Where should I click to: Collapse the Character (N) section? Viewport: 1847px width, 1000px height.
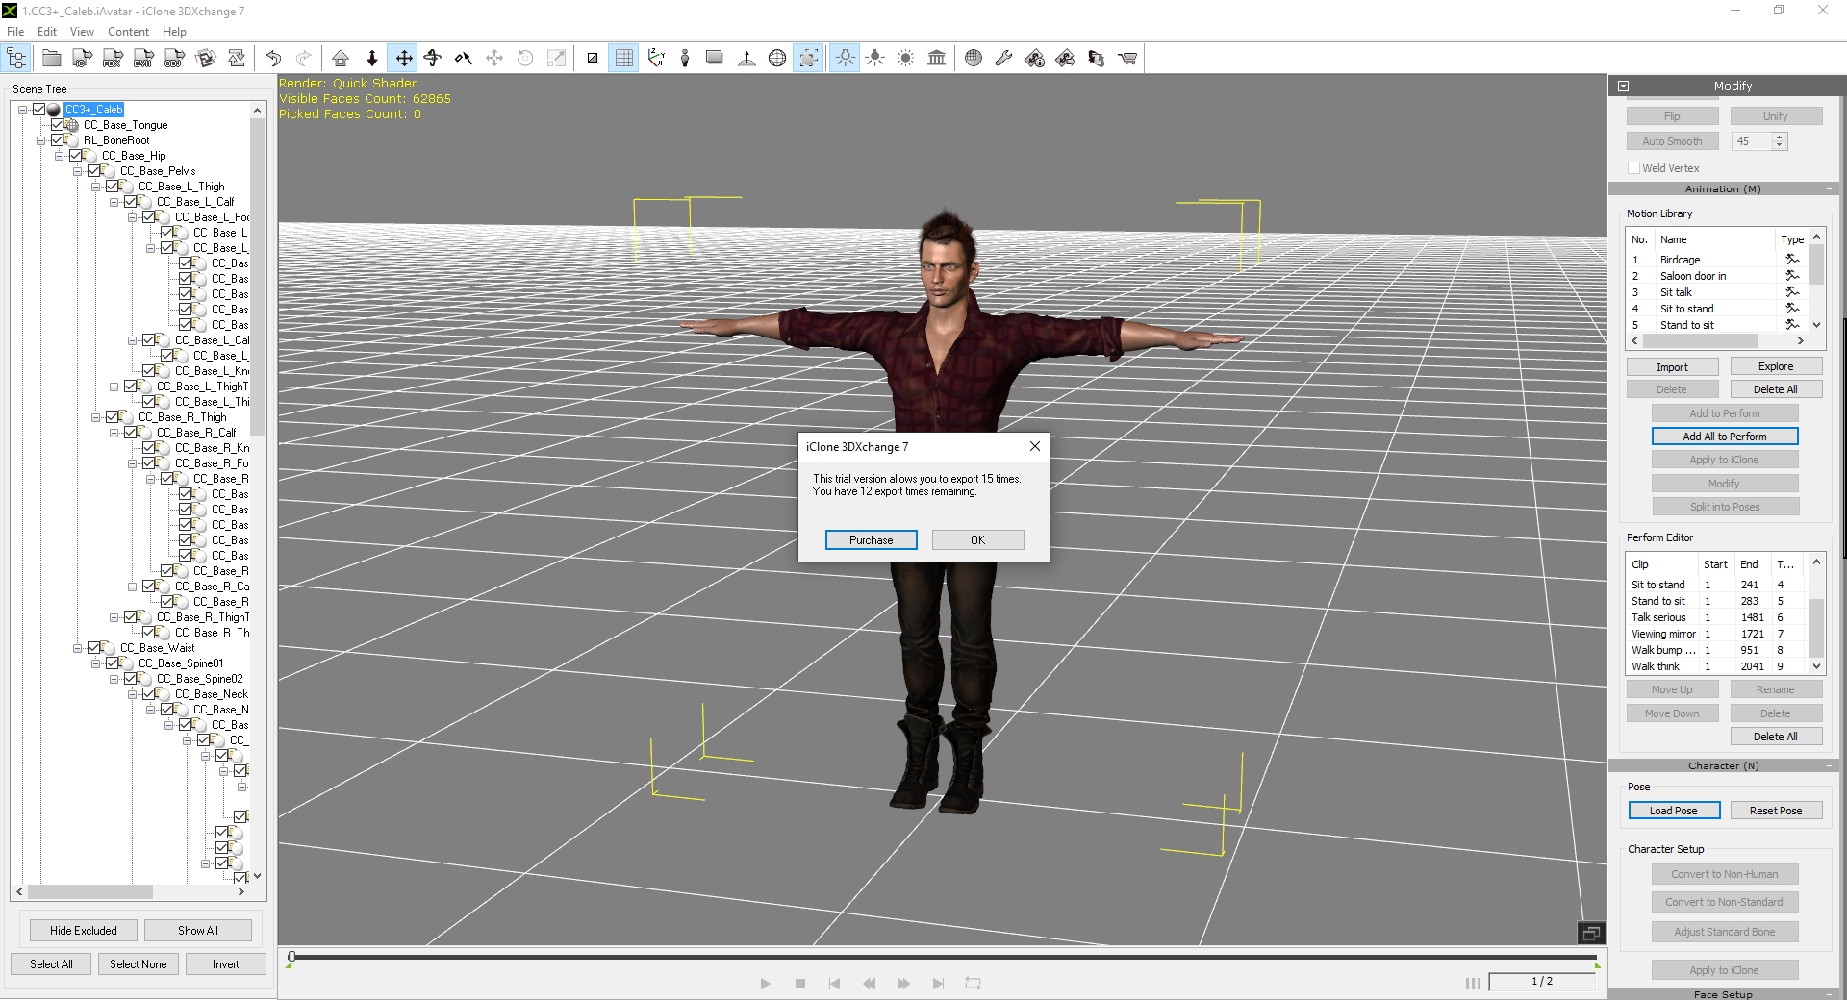click(x=1828, y=766)
